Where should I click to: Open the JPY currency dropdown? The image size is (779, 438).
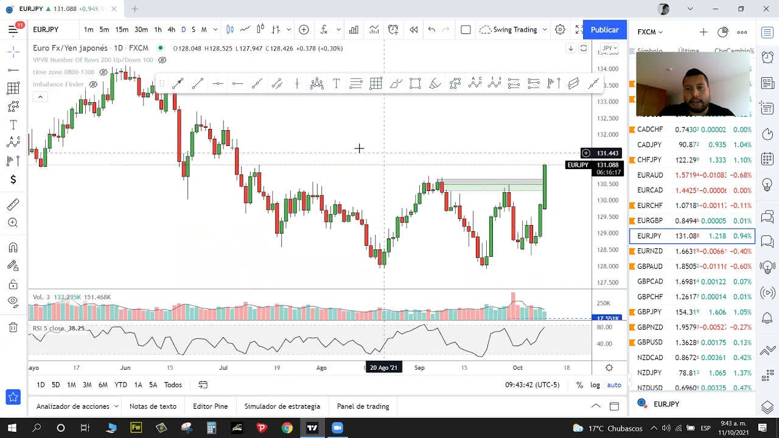[x=609, y=48]
